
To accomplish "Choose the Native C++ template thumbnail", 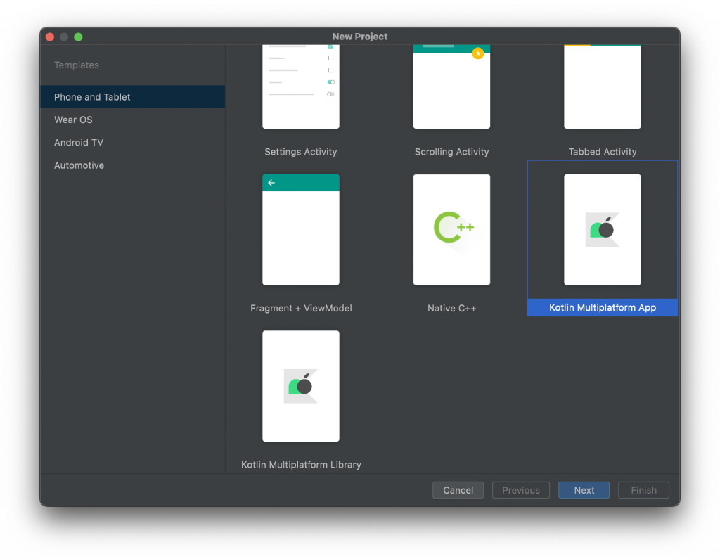I will point(451,230).
